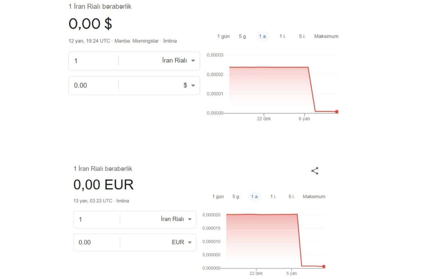The height and width of the screenshot is (279, 426).
Task: Click the share icon on EUR card
Action: tap(315, 171)
